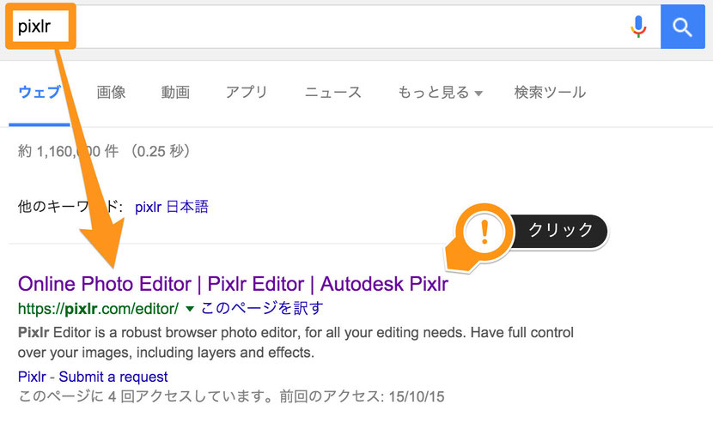The image size is (713, 435).
Task: Click the 'Pixlr Editor is a robust' snippet
Action: [296, 342]
